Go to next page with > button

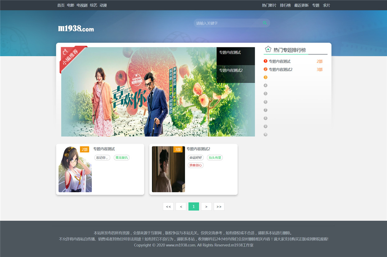pyautogui.click(x=206, y=207)
